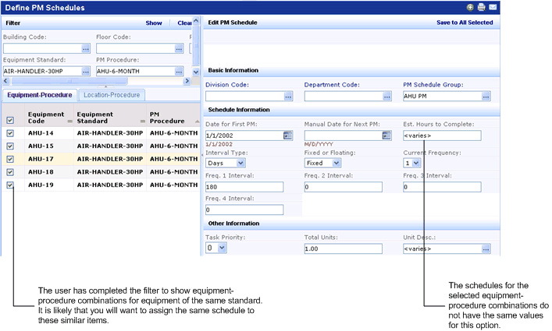Click Show in the Filter panel

154,23
